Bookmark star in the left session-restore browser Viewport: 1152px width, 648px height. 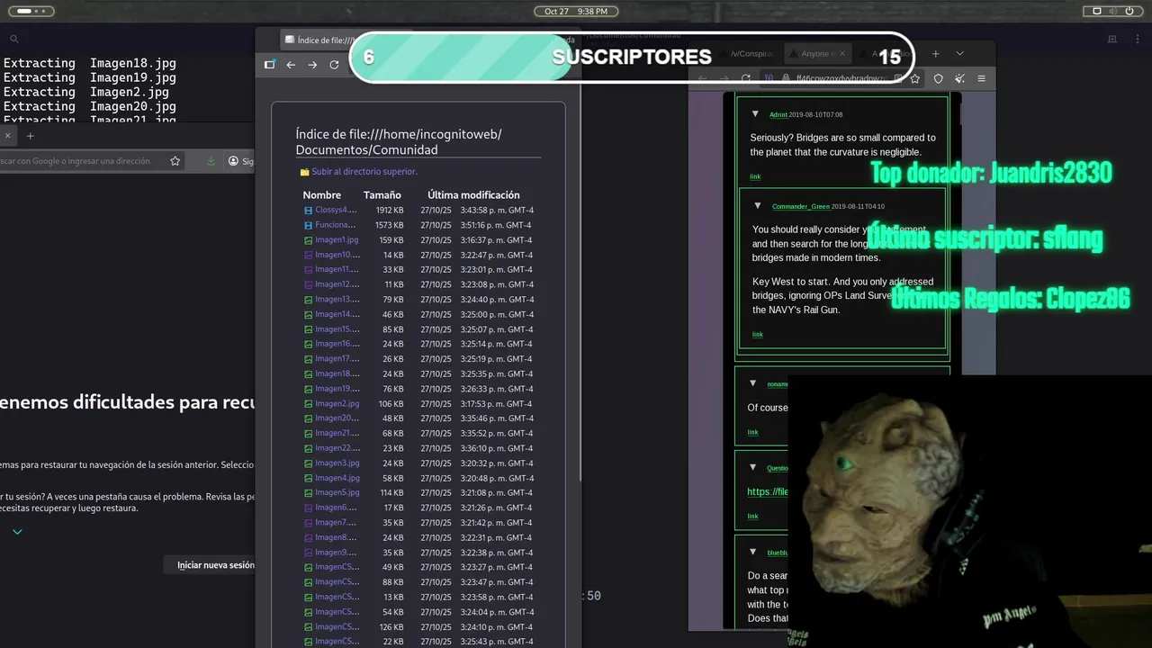click(175, 161)
